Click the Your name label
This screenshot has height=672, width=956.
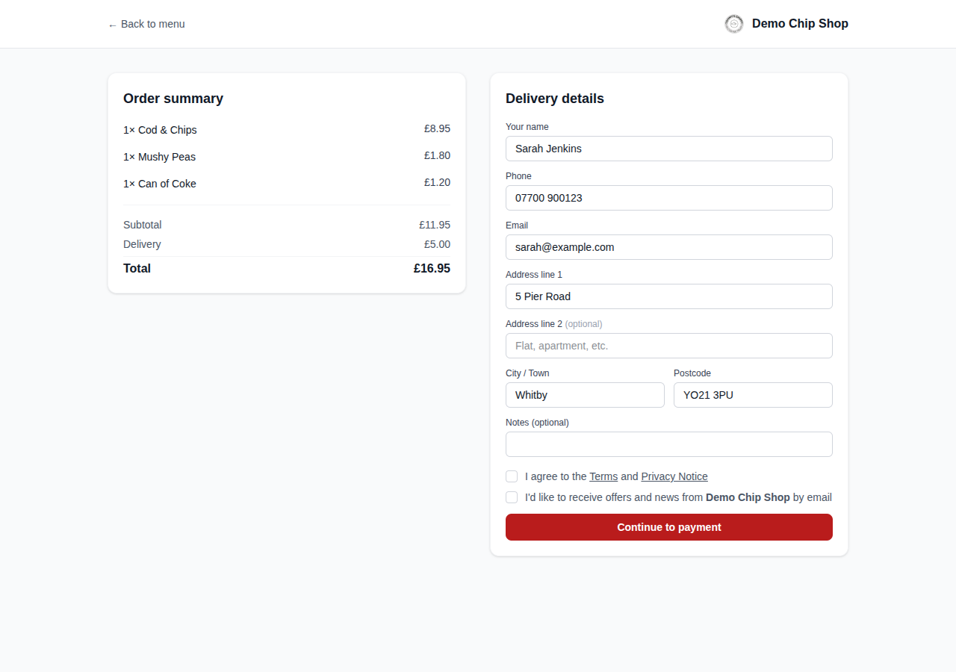pos(527,127)
